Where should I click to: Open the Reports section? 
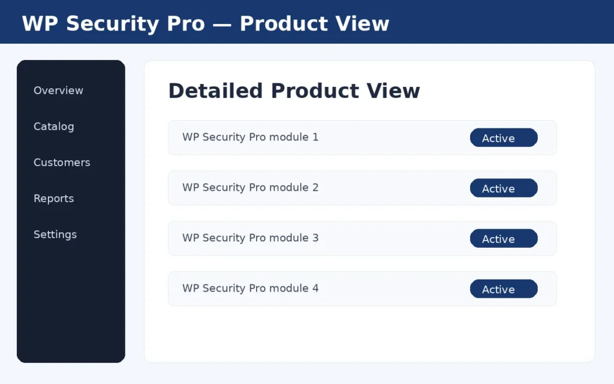click(x=53, y=199)
